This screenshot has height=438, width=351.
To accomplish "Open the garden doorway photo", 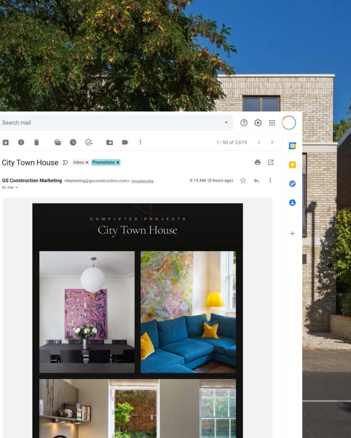I will (x=138, y=408).
